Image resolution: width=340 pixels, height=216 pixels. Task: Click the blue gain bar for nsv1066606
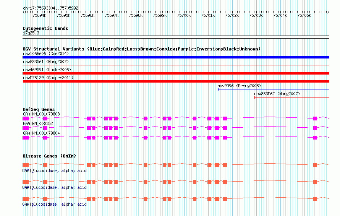(176, 57)
